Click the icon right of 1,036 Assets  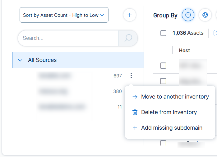(215, 33)
